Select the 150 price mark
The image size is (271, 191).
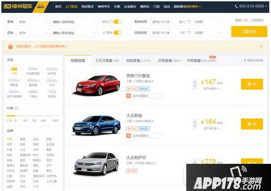(25, 120)
